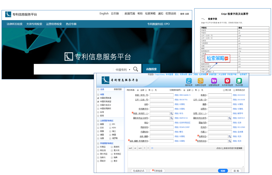Open 法律状态检索 scales icon
Viewport: 272px width, 175px height.
pyautogui.click(x=200, y=81)
